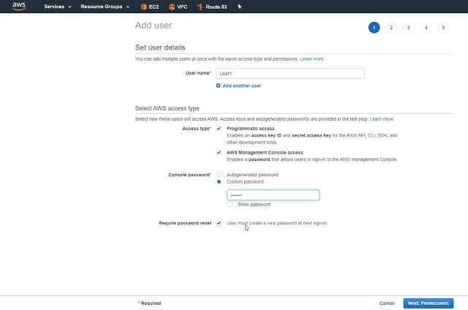
Task: Open the VPC service shortcut
Action: (178, 7)
